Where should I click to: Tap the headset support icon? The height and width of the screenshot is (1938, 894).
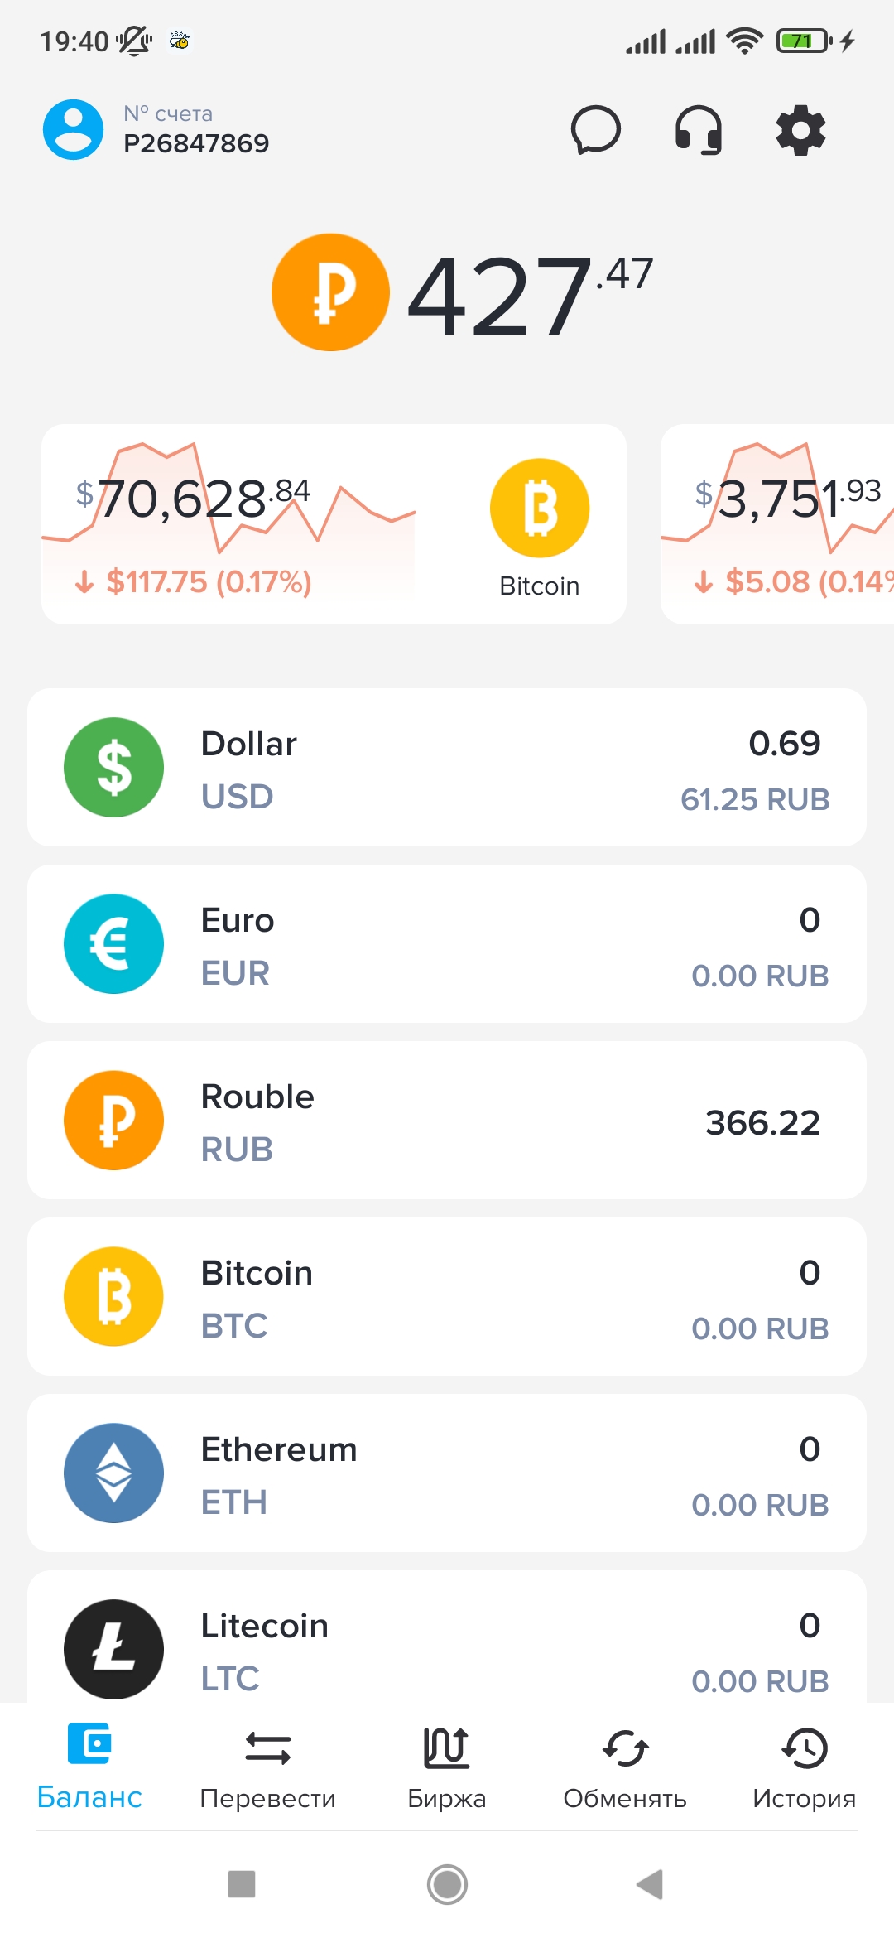point(699,130)
